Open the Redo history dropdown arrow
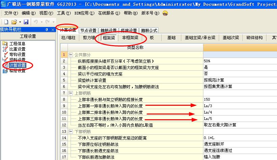This screenshot has height=160, width=277. point(53,22)
